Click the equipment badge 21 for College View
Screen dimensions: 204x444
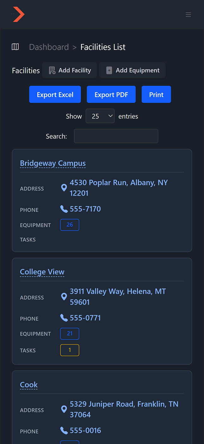coord(70,333)
